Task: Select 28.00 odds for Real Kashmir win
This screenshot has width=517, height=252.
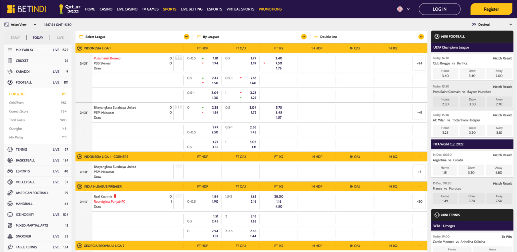Action: [x=279, y=196]
